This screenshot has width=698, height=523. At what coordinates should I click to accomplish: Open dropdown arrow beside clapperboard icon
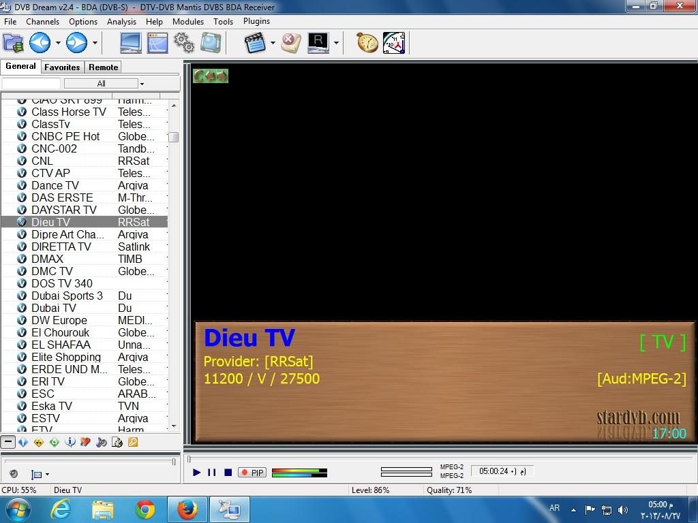[x=273, y=43]
